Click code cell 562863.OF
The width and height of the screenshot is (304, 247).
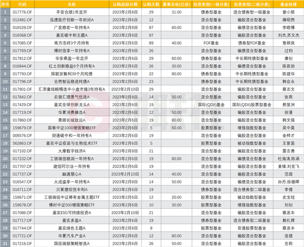click(x=22, y=143)
